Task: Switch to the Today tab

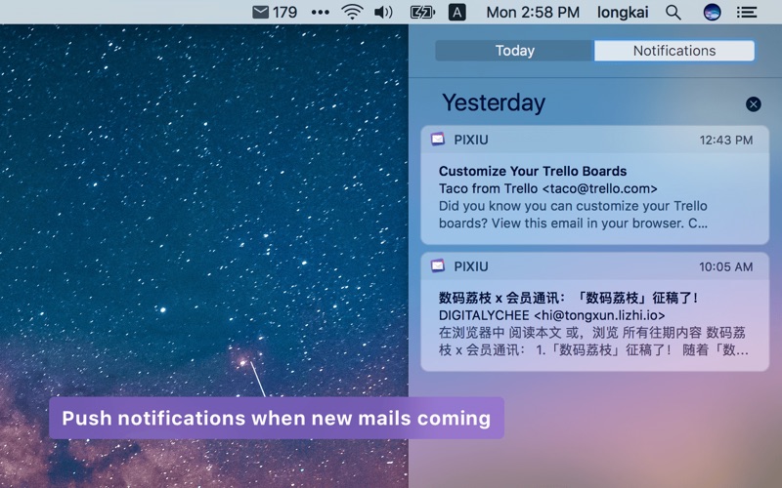Action: [515, 51]
